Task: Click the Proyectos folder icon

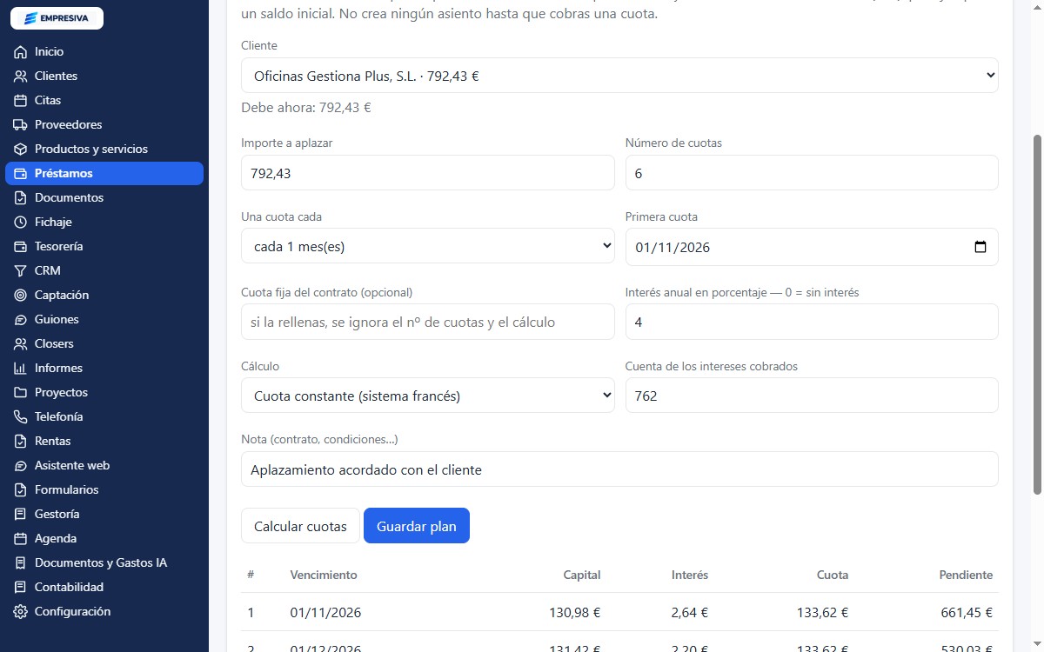Action: point(21,393)
